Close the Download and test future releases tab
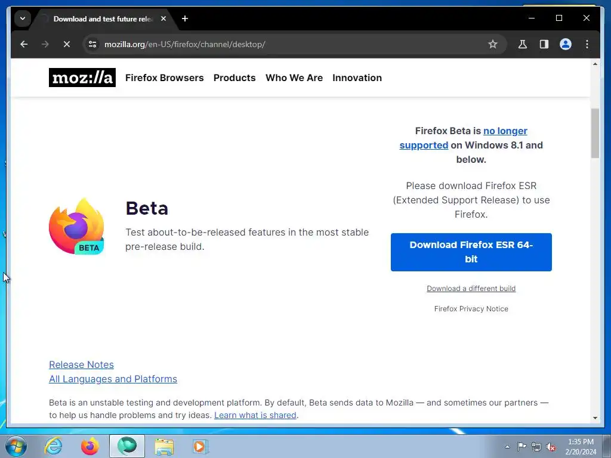This screenshot has width=611, height=458. [163, 18]
